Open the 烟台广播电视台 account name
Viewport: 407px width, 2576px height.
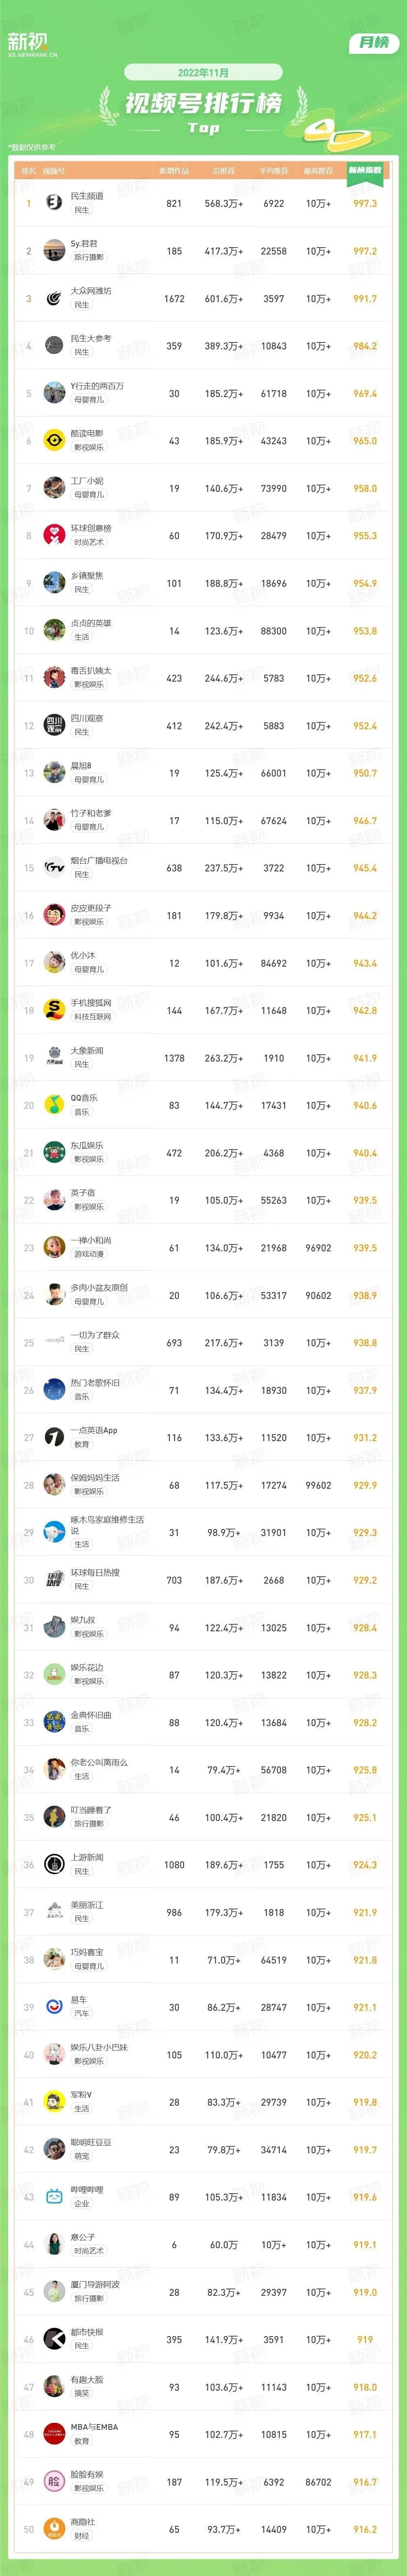point(99,860)
